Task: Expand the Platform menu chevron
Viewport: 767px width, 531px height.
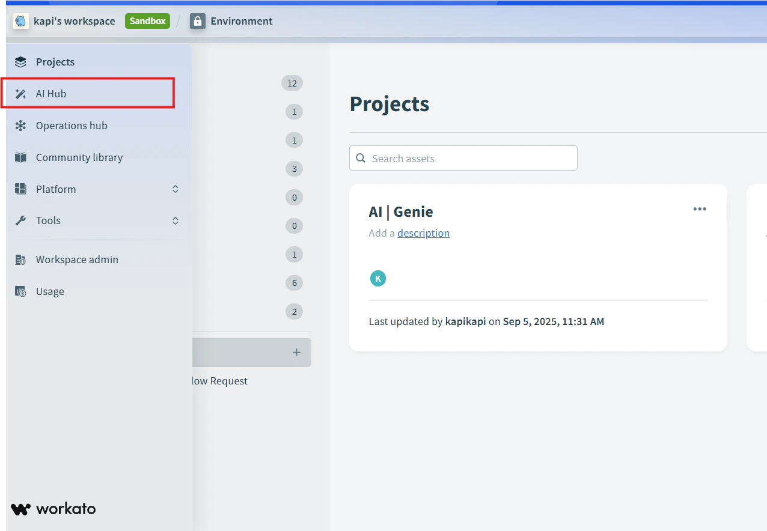Action: (176, 189)
